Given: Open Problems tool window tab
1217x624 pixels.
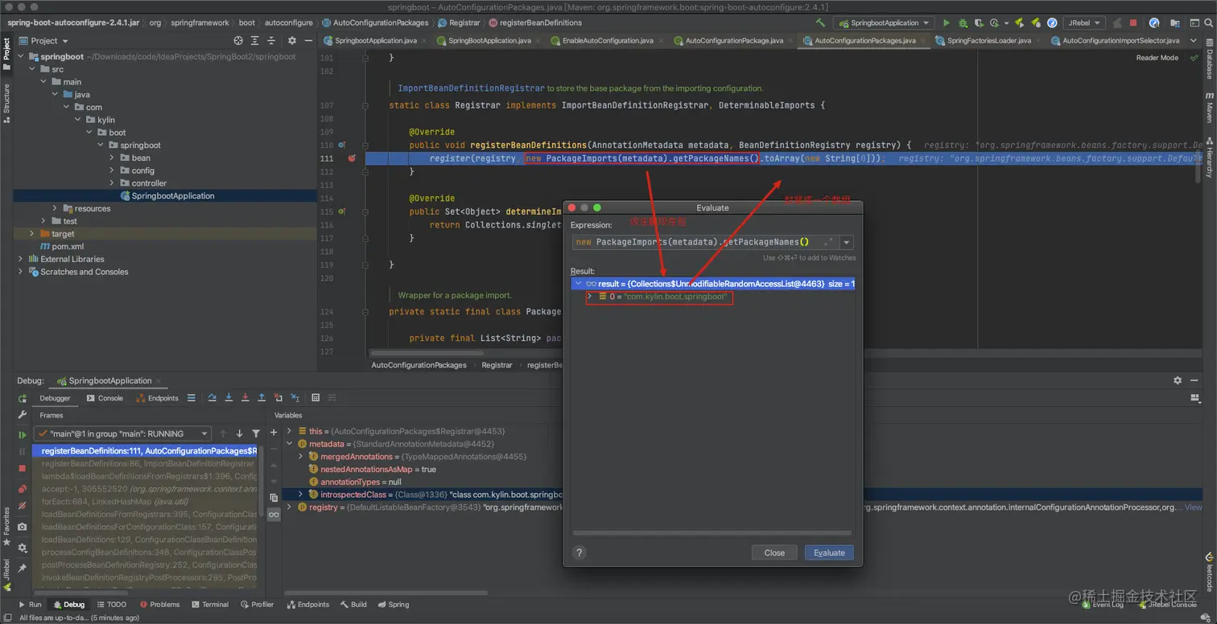Looking at the screenshot, I should tap(159, 604).
